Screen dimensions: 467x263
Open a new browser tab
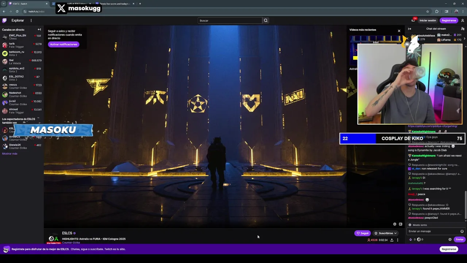[140, 4]
